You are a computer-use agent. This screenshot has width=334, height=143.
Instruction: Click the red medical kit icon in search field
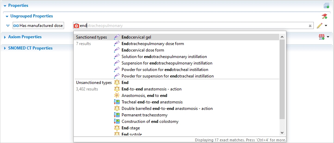[x=77, y=26]
